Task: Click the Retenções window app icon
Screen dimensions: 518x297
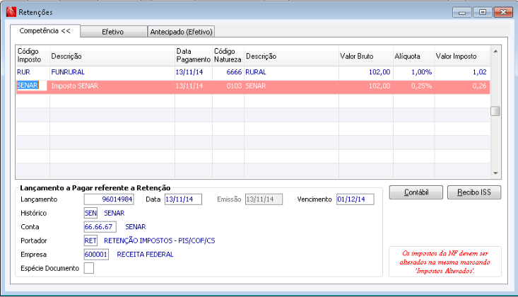Action: 11,12
